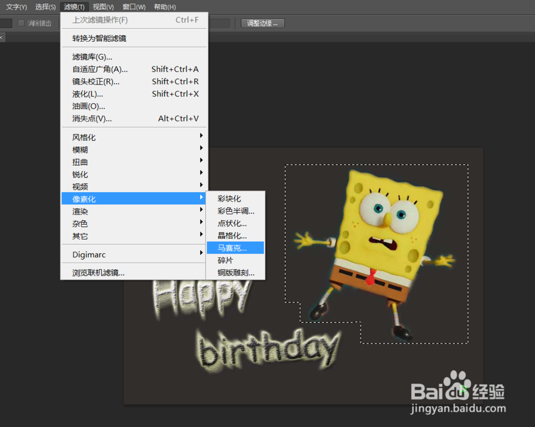Toggle the 消除锯齿 checkbox
The width and height of the screenshot is (535, 427).
click(21, 23)
